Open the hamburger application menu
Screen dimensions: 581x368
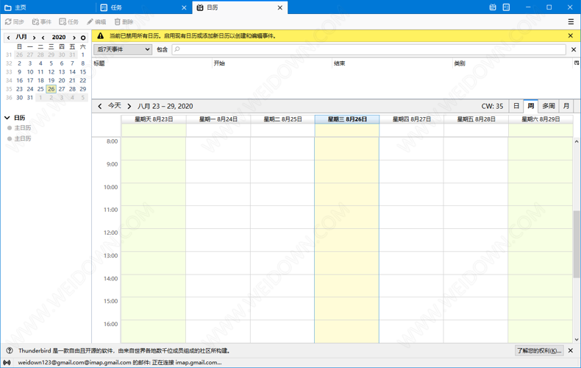click(571, 22)
